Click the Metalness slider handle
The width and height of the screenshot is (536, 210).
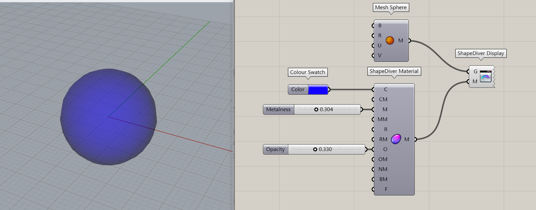(316, 110)
